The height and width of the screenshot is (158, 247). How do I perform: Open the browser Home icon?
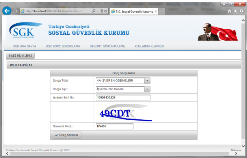pos(229,11)
